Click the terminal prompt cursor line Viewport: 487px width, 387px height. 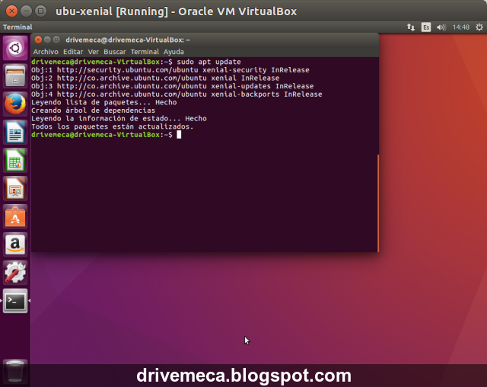coord(107,135)
